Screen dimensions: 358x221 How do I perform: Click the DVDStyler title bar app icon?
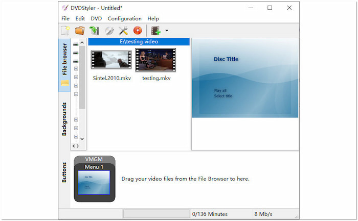point(65,8)
